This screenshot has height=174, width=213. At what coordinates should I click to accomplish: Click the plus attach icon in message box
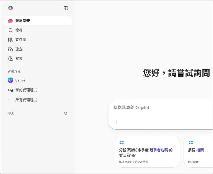[117, 122]
